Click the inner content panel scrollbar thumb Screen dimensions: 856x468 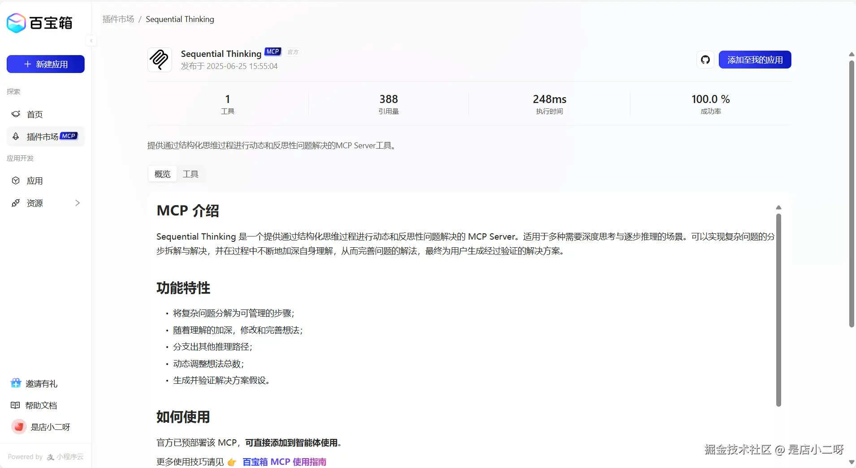pos(778,310)
